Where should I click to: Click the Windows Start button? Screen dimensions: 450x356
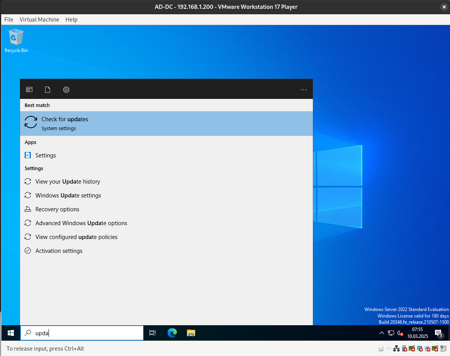coord(11,333)
